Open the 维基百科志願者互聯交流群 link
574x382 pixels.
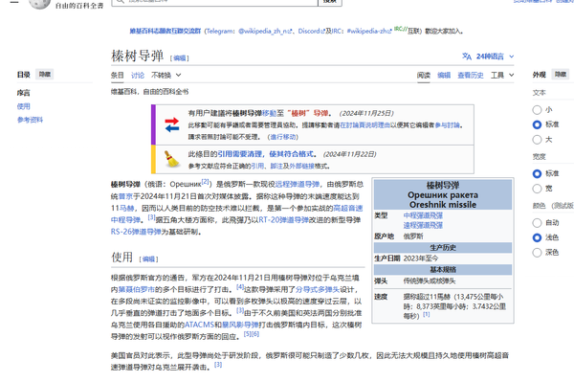tap(166, 32)
